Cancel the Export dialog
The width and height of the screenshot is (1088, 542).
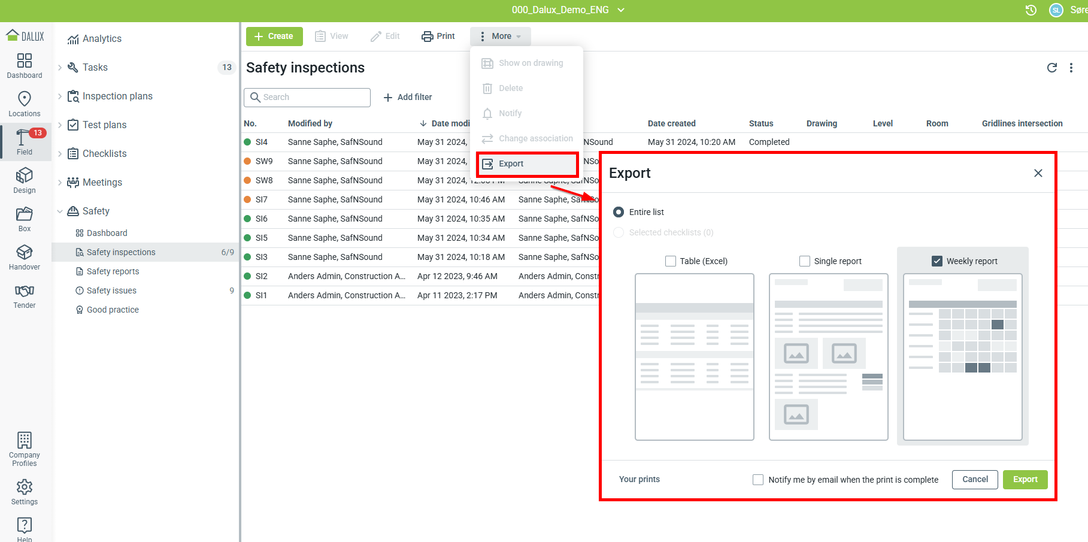tap(974, 480)
